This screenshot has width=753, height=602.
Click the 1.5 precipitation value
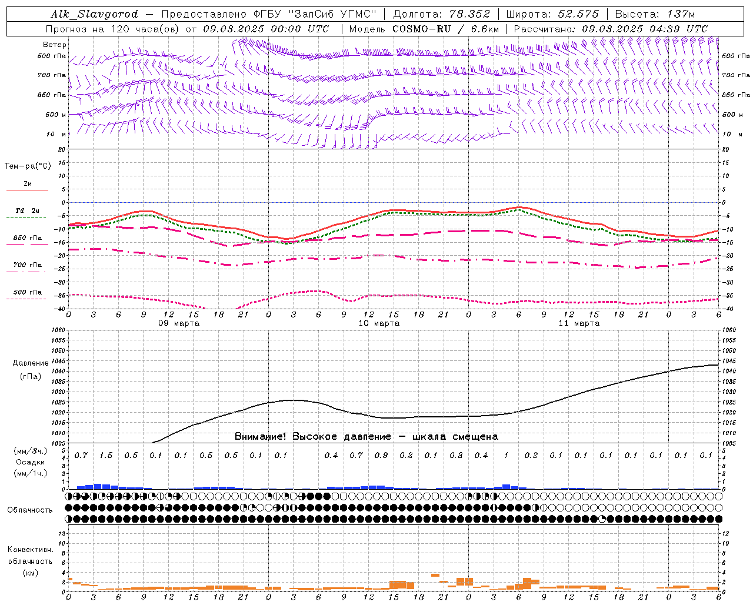tap(106, 456)
